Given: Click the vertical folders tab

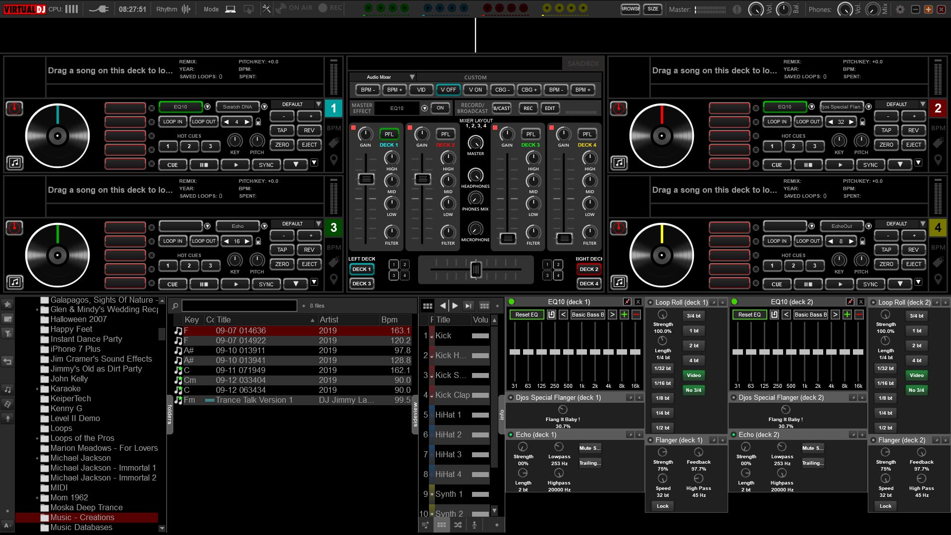Looking at the screenshot, I should [x=169, y=414].
